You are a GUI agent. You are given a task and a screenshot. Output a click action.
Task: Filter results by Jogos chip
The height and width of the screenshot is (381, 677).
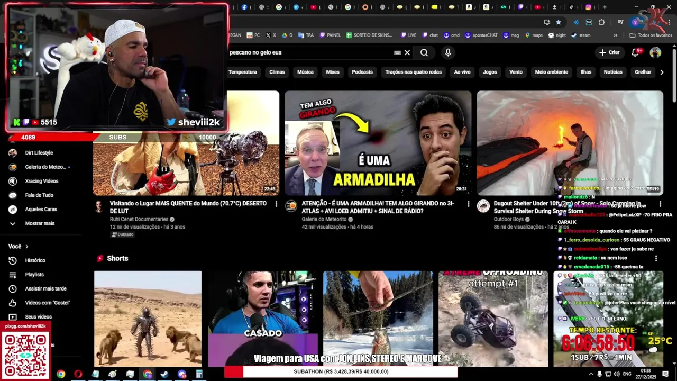pos(490,72)
